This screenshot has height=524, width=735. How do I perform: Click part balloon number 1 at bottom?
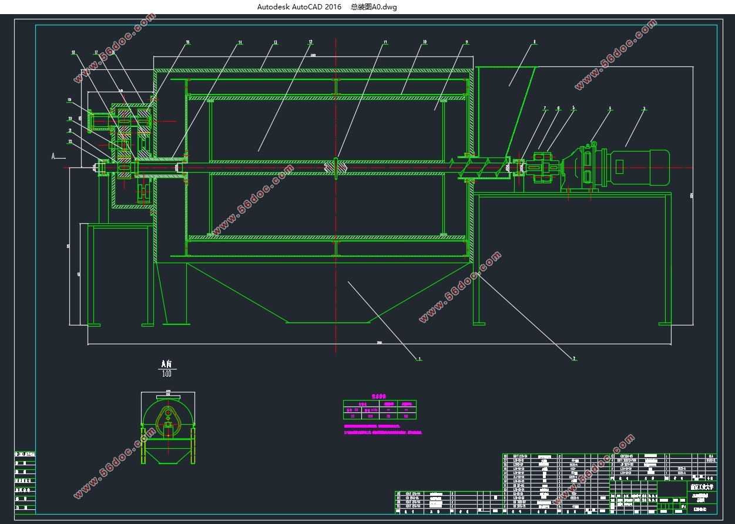[419, 358]
